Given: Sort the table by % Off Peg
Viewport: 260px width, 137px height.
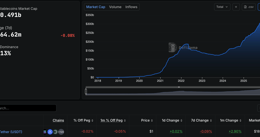Looking at the screenshot, I should point(84,120).
